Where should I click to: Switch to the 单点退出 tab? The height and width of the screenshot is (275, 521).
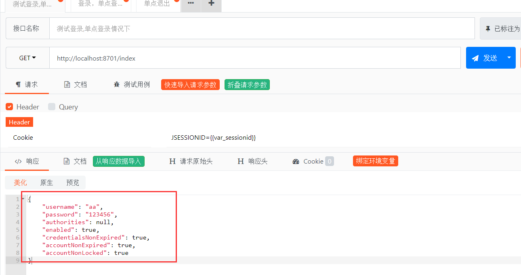pyautogui.click(x=157, y=4)
